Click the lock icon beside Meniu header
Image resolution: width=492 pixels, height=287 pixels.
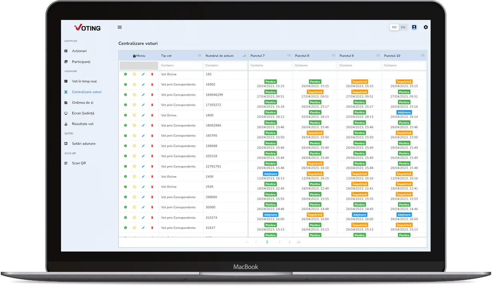(134, 56)
